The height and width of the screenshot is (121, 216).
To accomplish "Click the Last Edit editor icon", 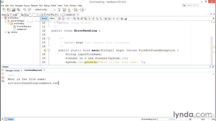I will pyautogui.click(x=60, y=18).
